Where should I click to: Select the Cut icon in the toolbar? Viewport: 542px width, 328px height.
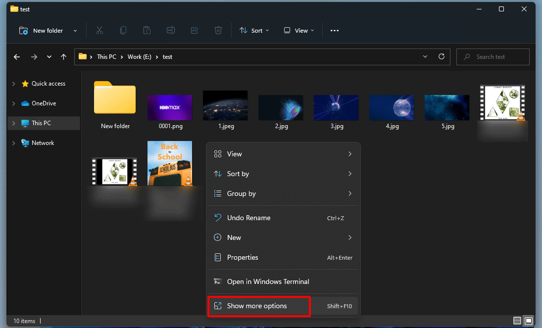tap(99, 30)
